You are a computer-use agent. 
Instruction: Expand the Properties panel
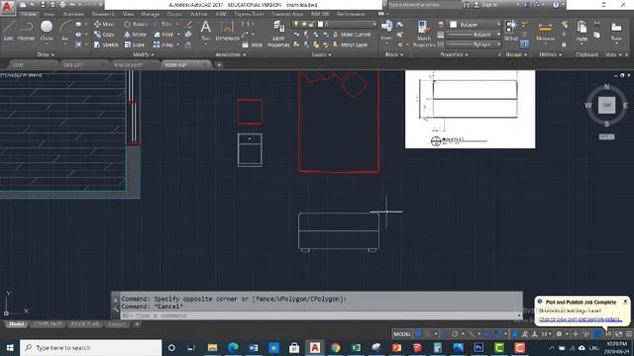point(454,54)
